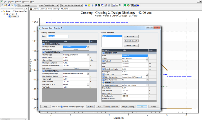Click the AOP button
The width and height of the screenshot is (202, 120).
[x=99, y=107]
